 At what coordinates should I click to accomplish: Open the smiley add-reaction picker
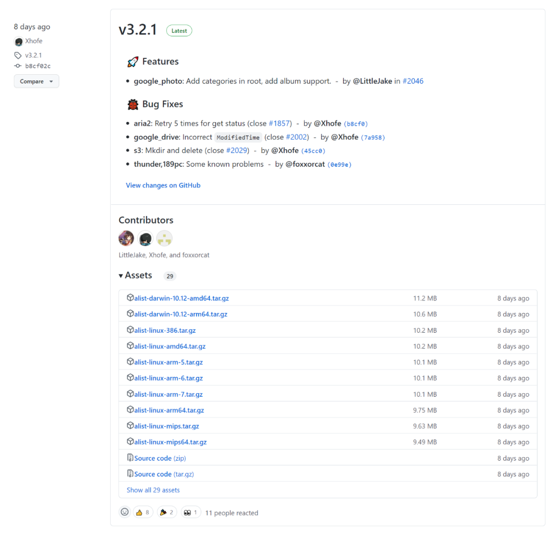[124, 512]
